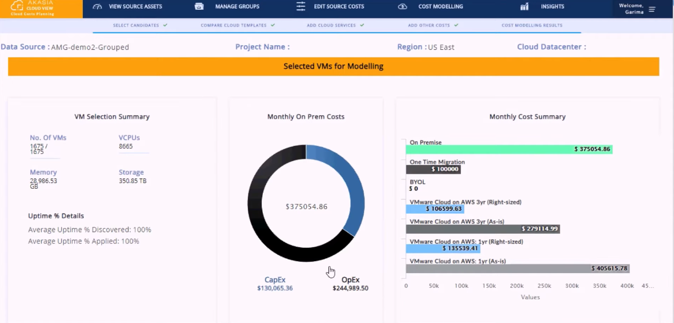
Task: Open the Insights menu
Action: (x=552, y=7)
